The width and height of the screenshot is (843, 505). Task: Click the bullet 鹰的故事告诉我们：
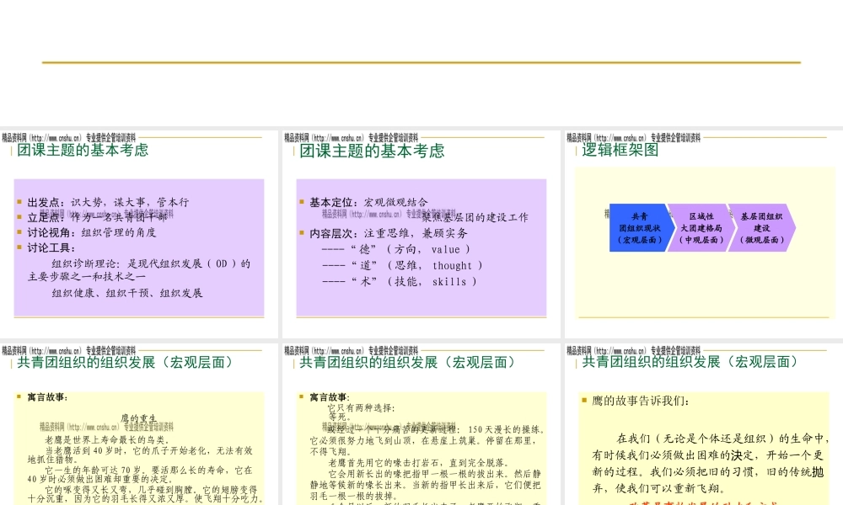[x=641, y=401]
